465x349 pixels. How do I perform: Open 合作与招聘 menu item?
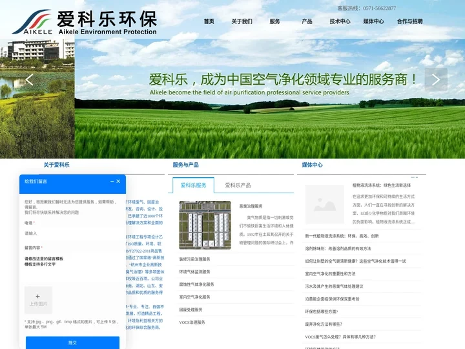tap(409, 21)
